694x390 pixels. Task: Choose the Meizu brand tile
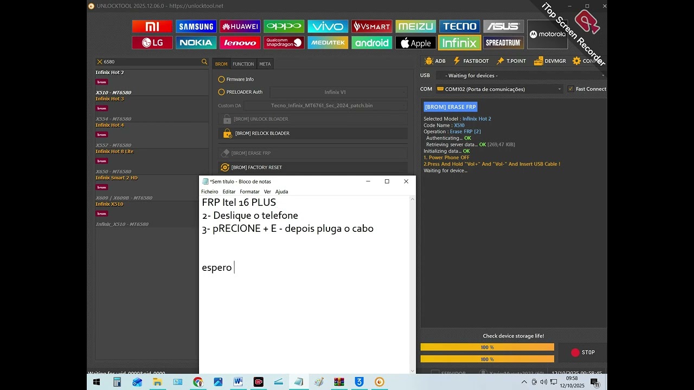click(x=416, y=27)
